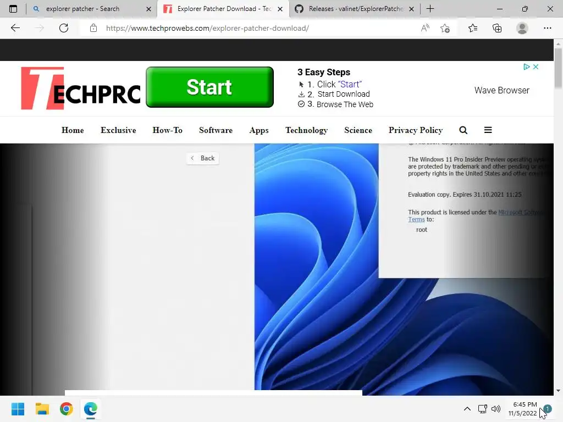Image resolution: width=563 pixels, height=422 pixels.
Task: Open the Apps menu item
Action: (259, 130)
